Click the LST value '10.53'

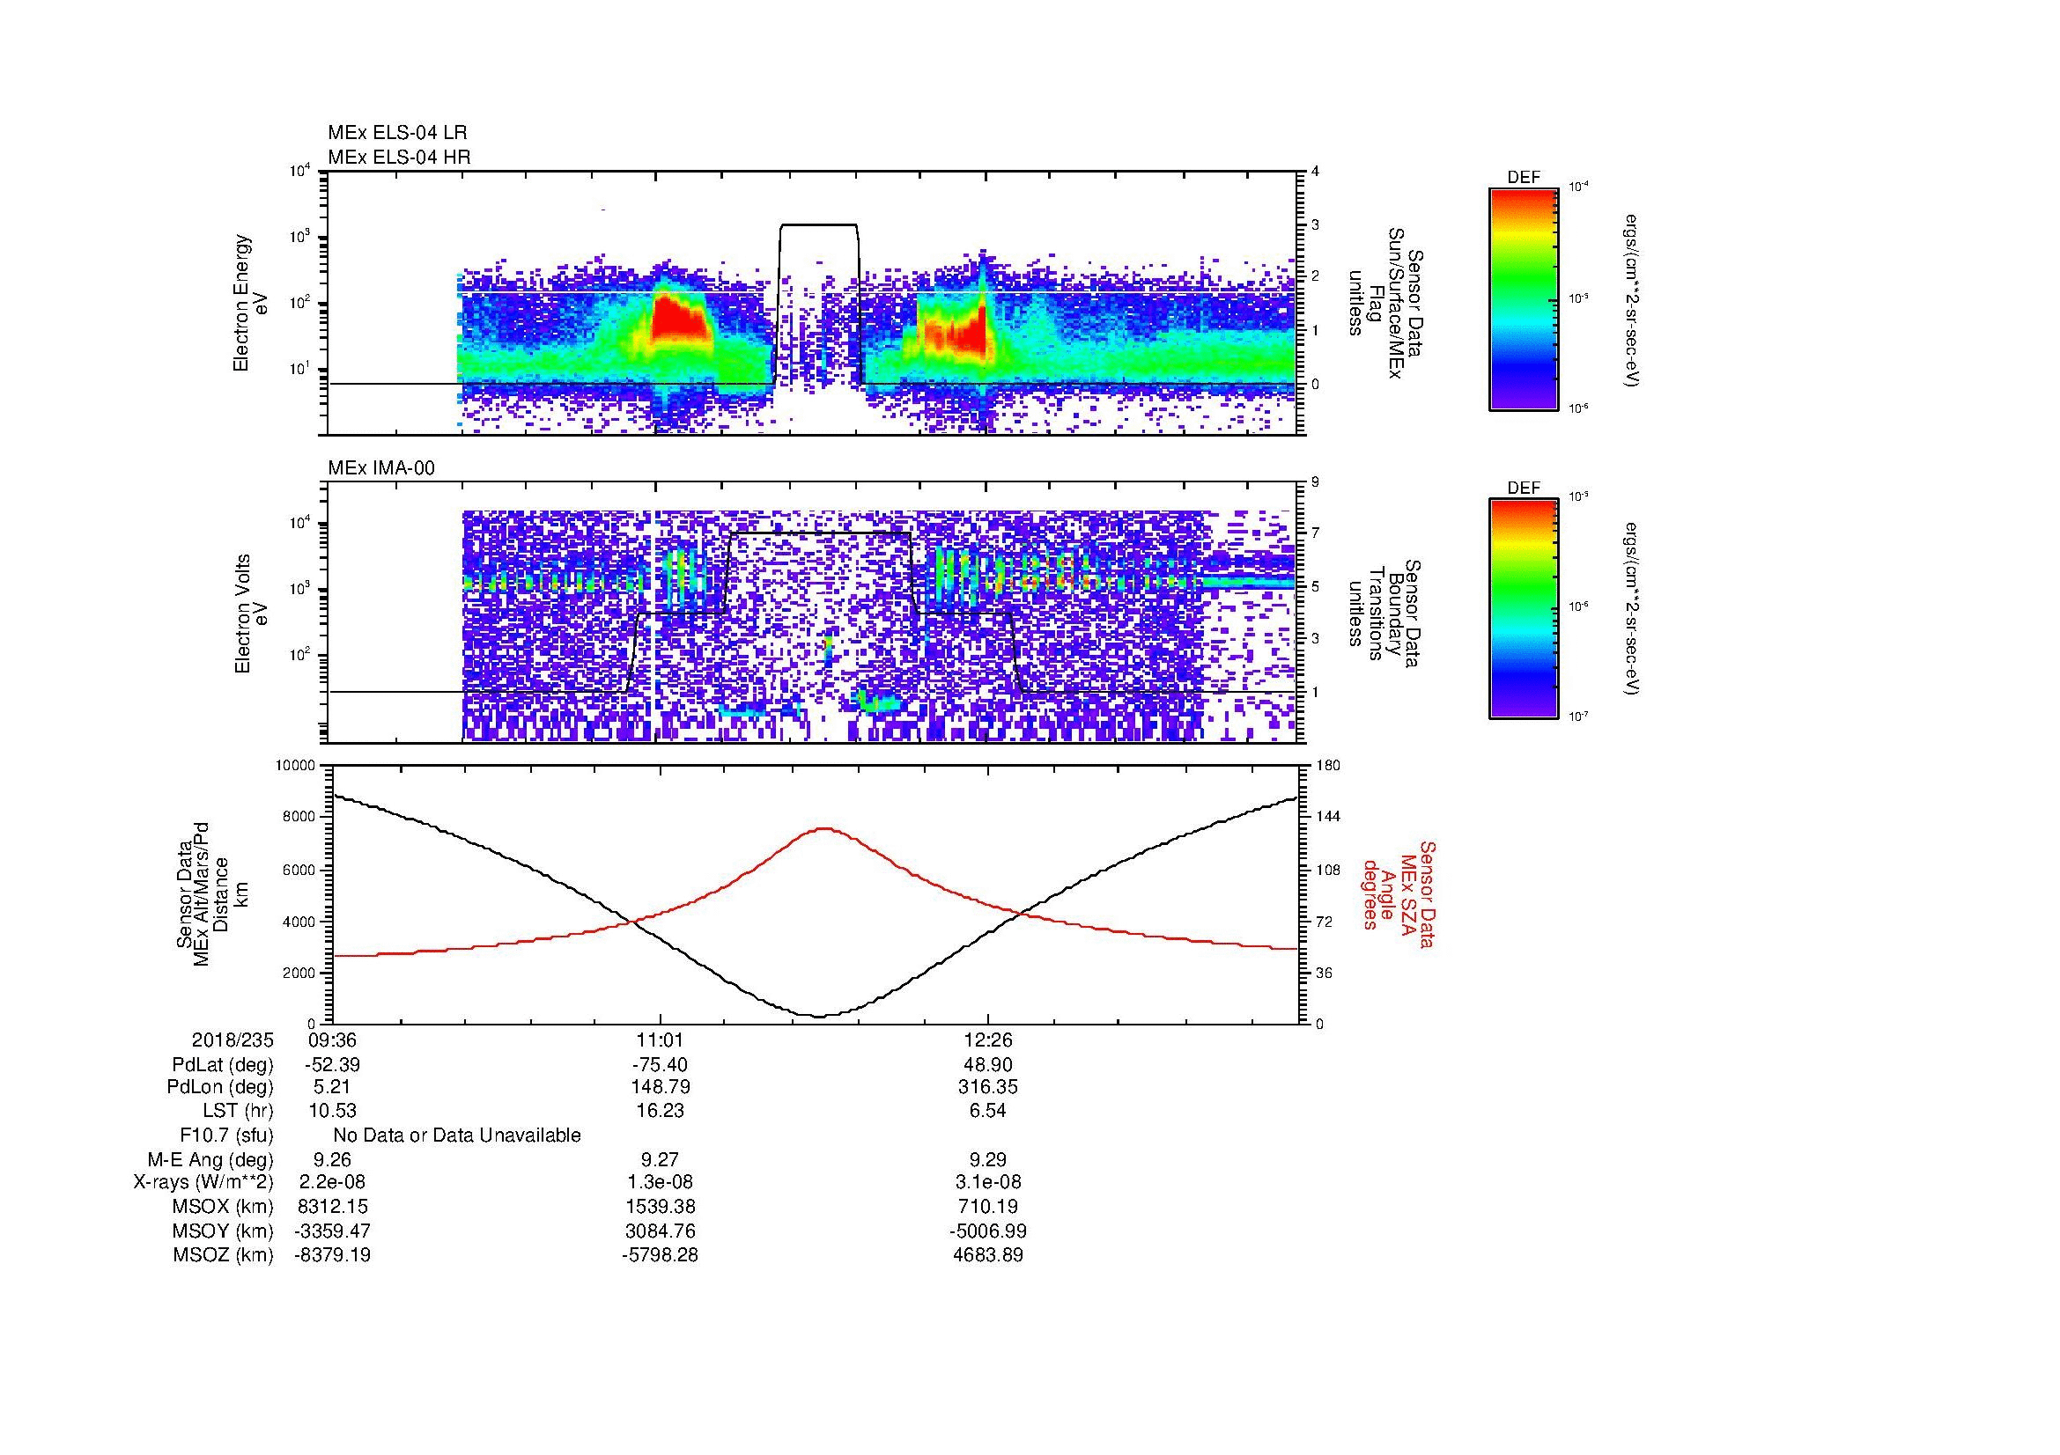pyautogui.click(x=333, y=1112)
